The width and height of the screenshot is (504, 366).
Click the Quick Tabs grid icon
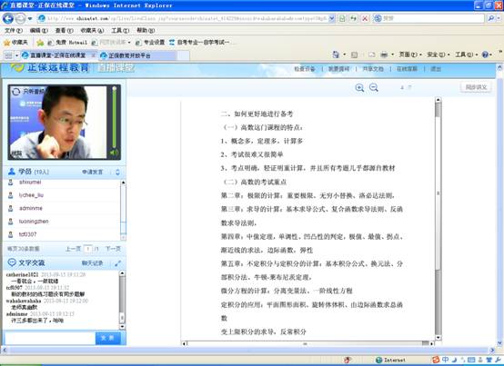point(8,55)
